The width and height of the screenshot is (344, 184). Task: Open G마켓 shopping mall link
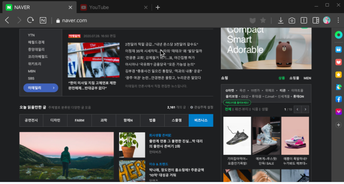pyautogui.click(x=230, y=91)
